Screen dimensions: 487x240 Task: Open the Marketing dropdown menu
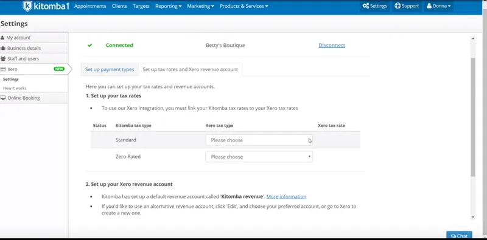(200, 6)
